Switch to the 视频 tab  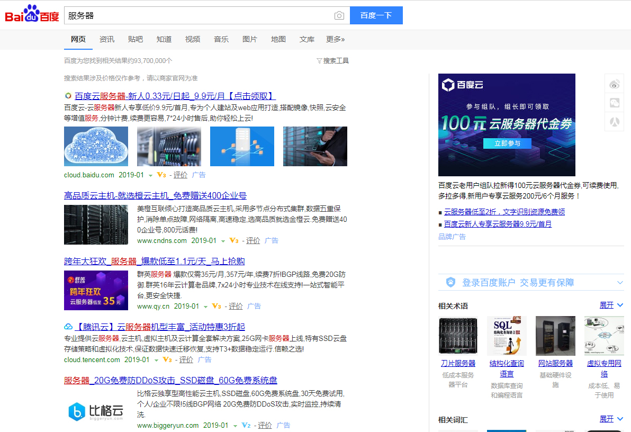(x=192, y=39)
